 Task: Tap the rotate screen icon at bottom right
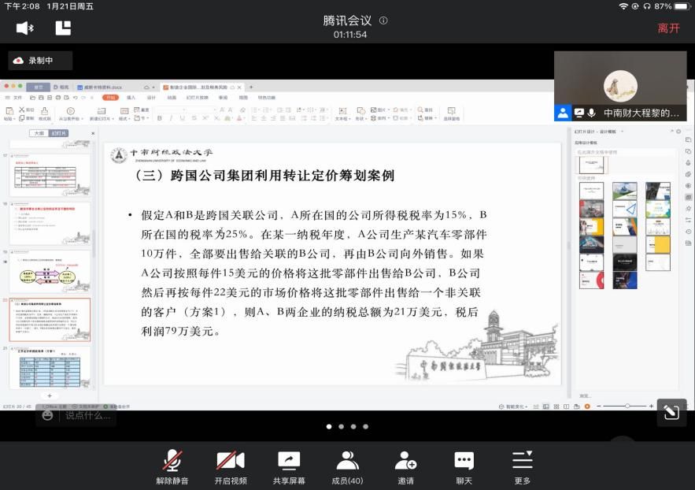point(671,411)
